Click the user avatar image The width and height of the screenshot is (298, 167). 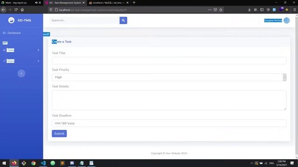tap(286, 20)
